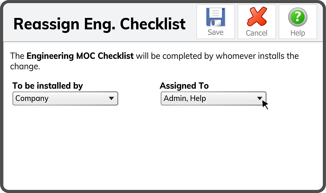Expand the "Assigned To" dropdown
Screen dimensions: 326x193
point(213,98)
